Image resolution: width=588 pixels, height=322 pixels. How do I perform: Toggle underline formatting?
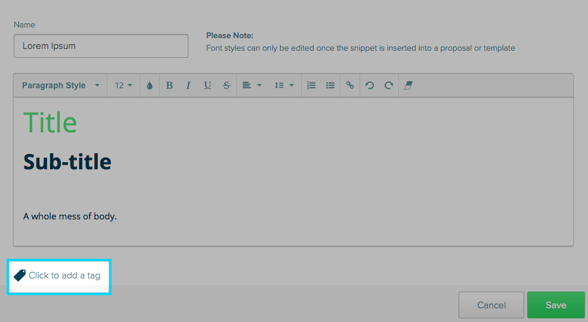[x=207, y=85]
